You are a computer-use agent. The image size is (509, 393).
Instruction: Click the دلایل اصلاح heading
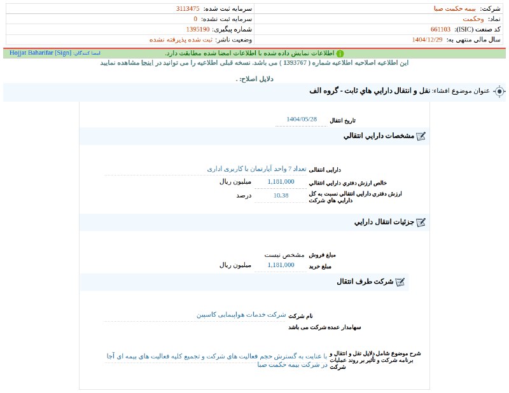255,79
